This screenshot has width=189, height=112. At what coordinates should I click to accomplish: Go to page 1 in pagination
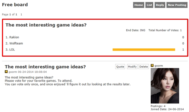[21, 14]
